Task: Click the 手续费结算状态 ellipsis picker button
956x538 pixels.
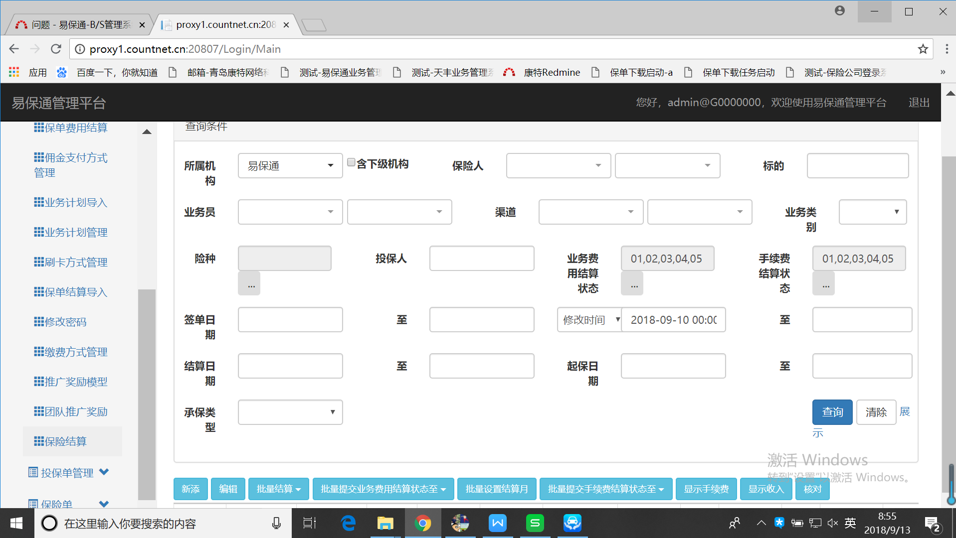Action: coord(824,284)
